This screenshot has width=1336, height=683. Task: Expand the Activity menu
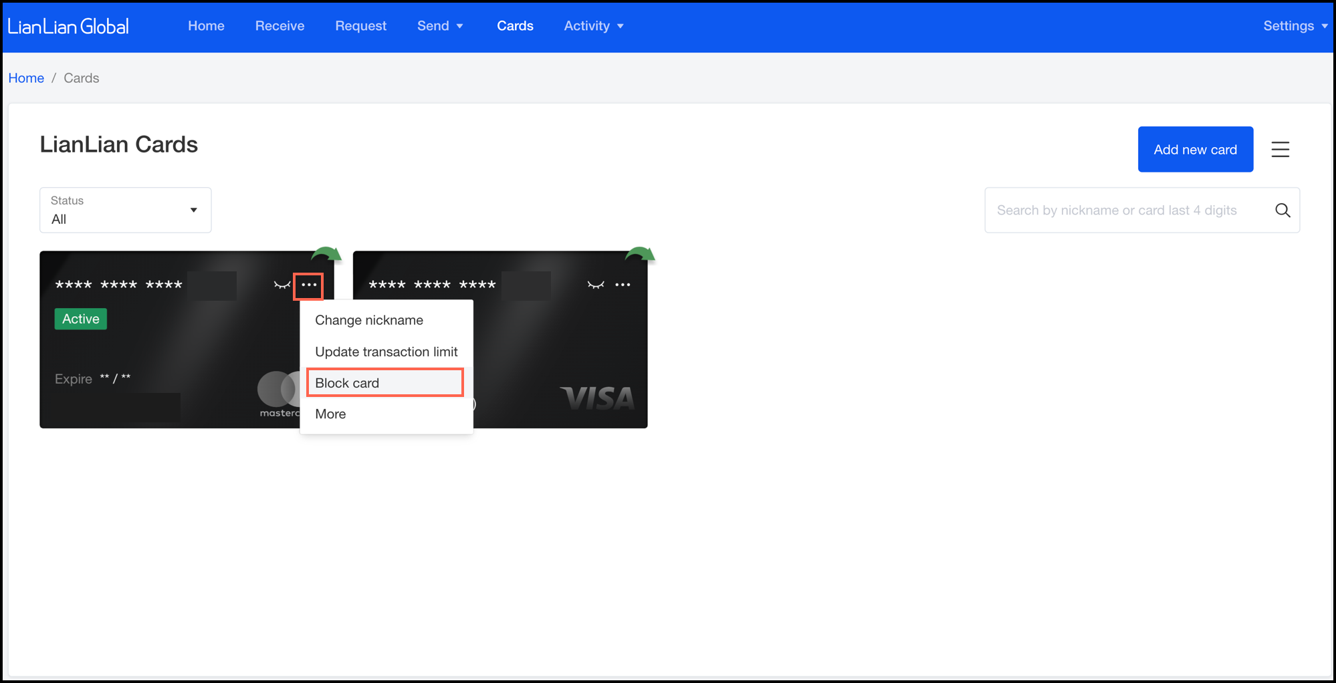click(x=594, y=26)
